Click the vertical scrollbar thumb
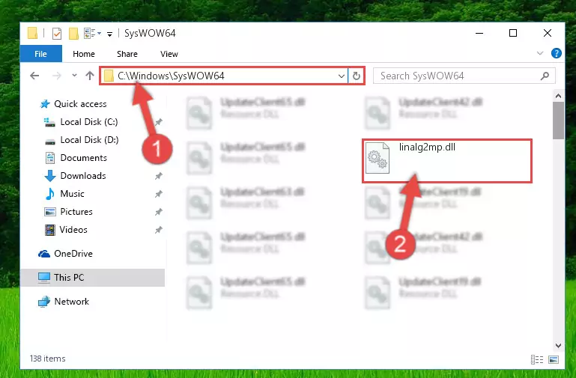The height and width of the screenshot is (378, 576). coord(558,121)
